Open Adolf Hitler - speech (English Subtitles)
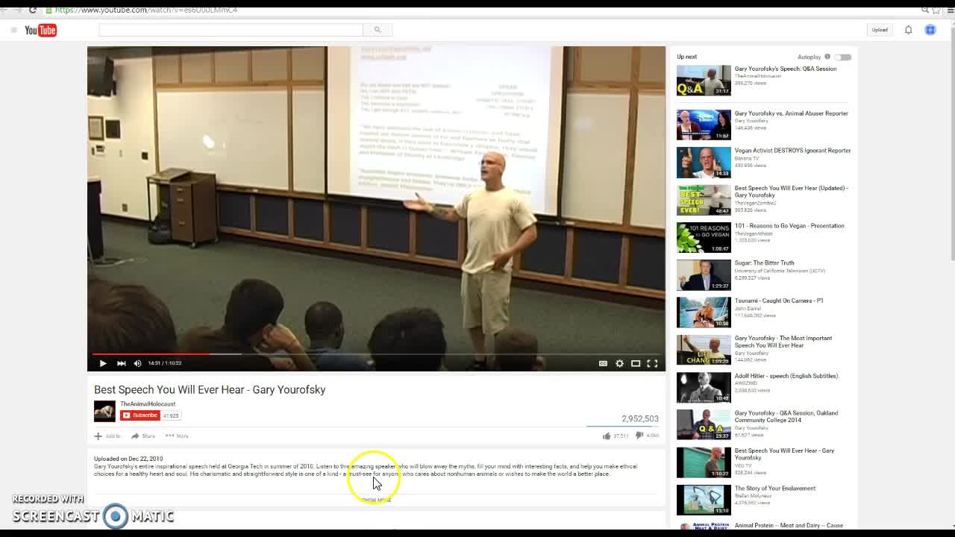Screen dimensions: 955x537 (787, 376)
